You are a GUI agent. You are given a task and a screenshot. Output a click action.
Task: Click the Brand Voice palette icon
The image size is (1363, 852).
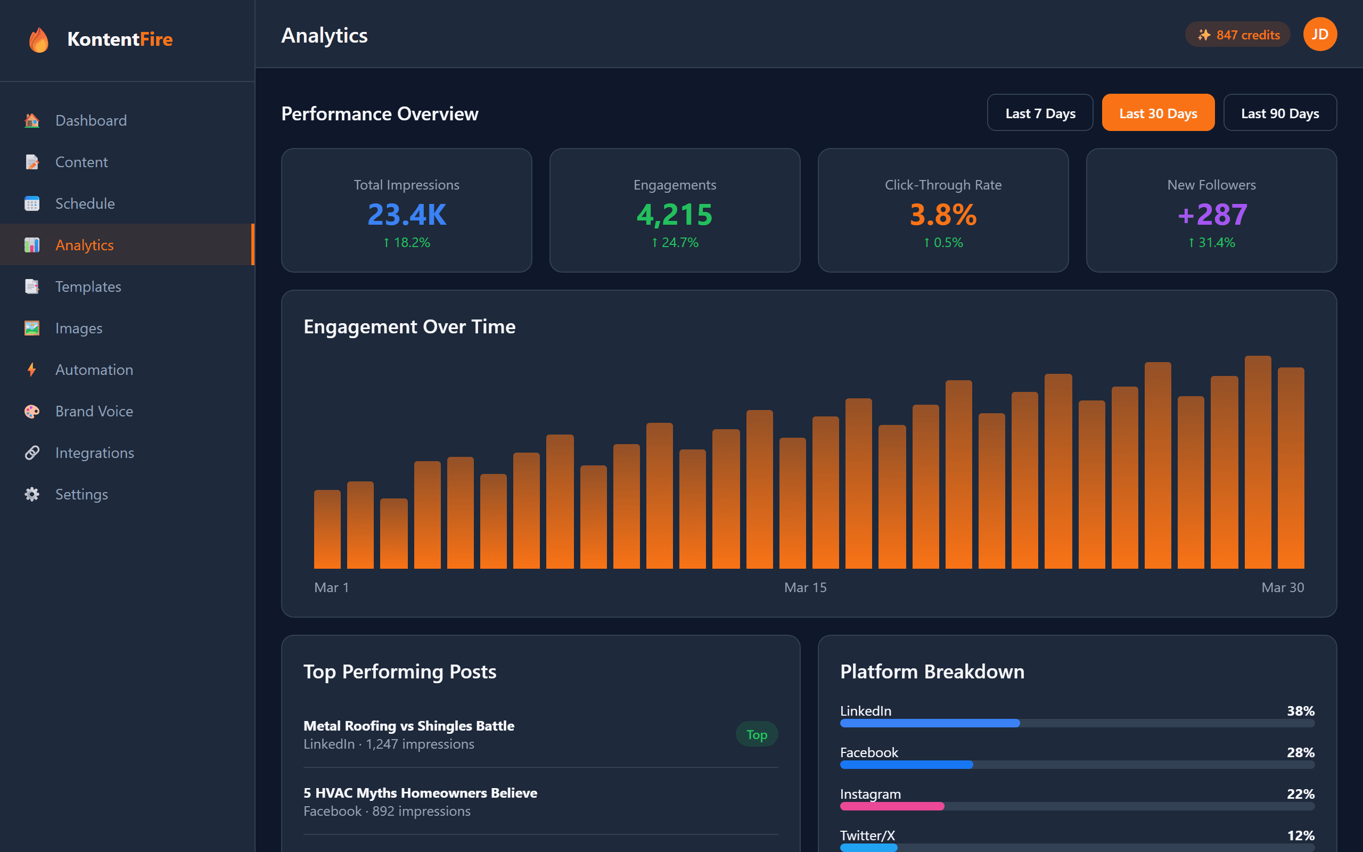31,411
